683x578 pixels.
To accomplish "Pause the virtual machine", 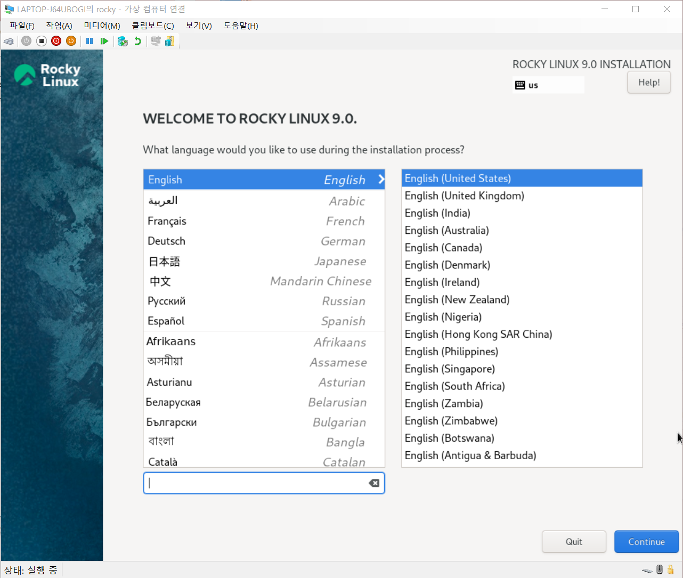I will click(90, 41).
